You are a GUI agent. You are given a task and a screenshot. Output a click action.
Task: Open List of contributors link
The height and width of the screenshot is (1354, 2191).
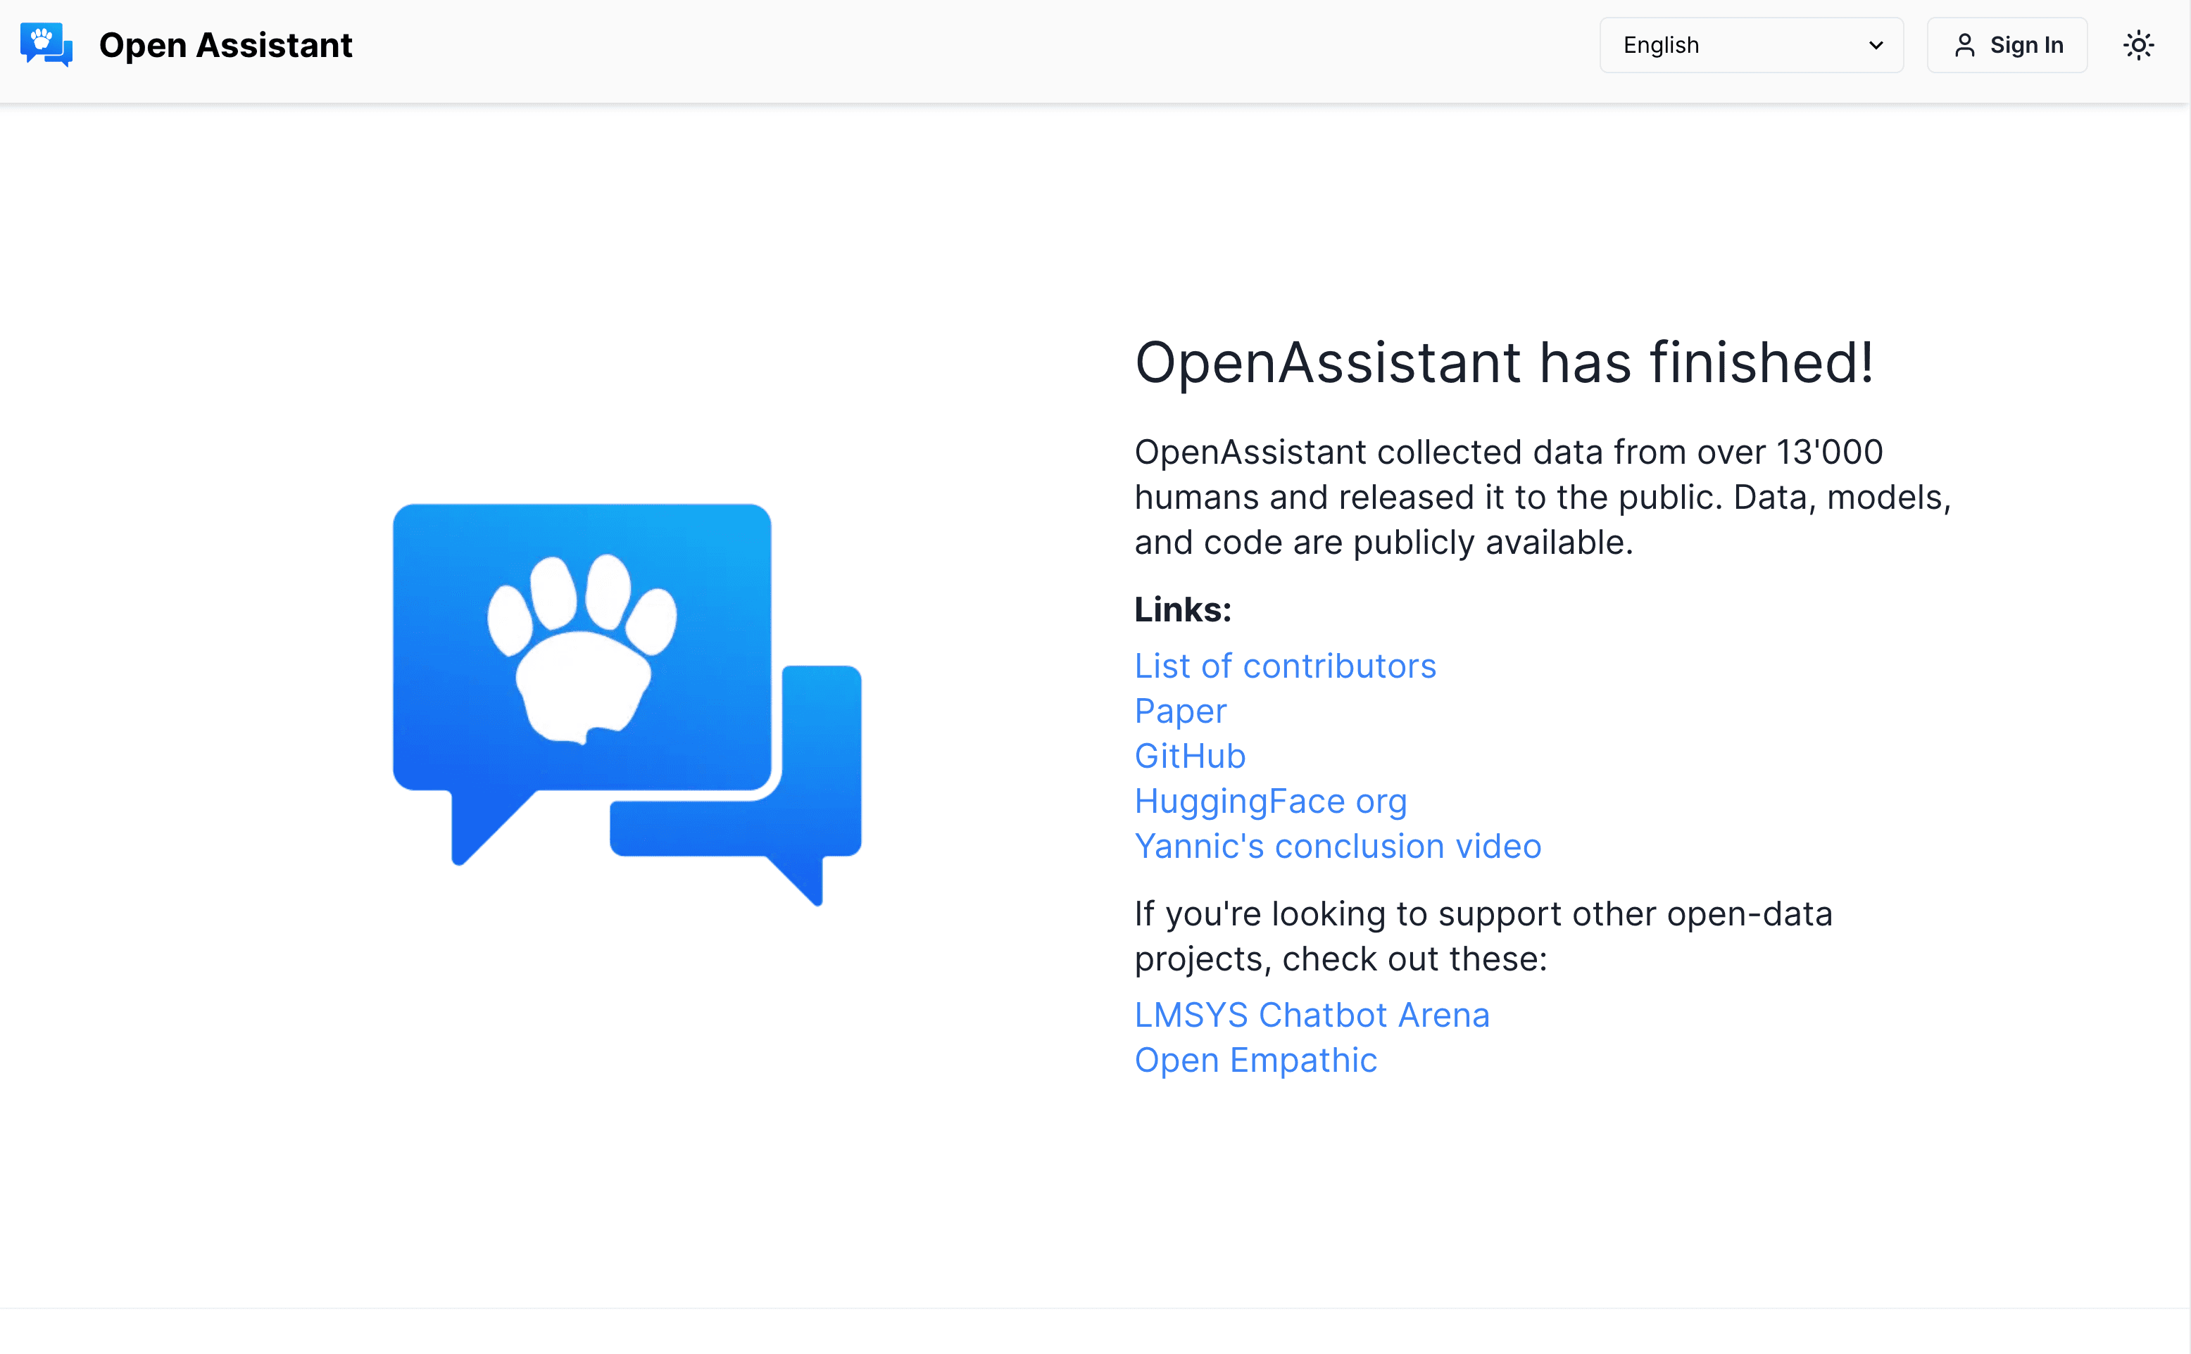pos(1283,664)
